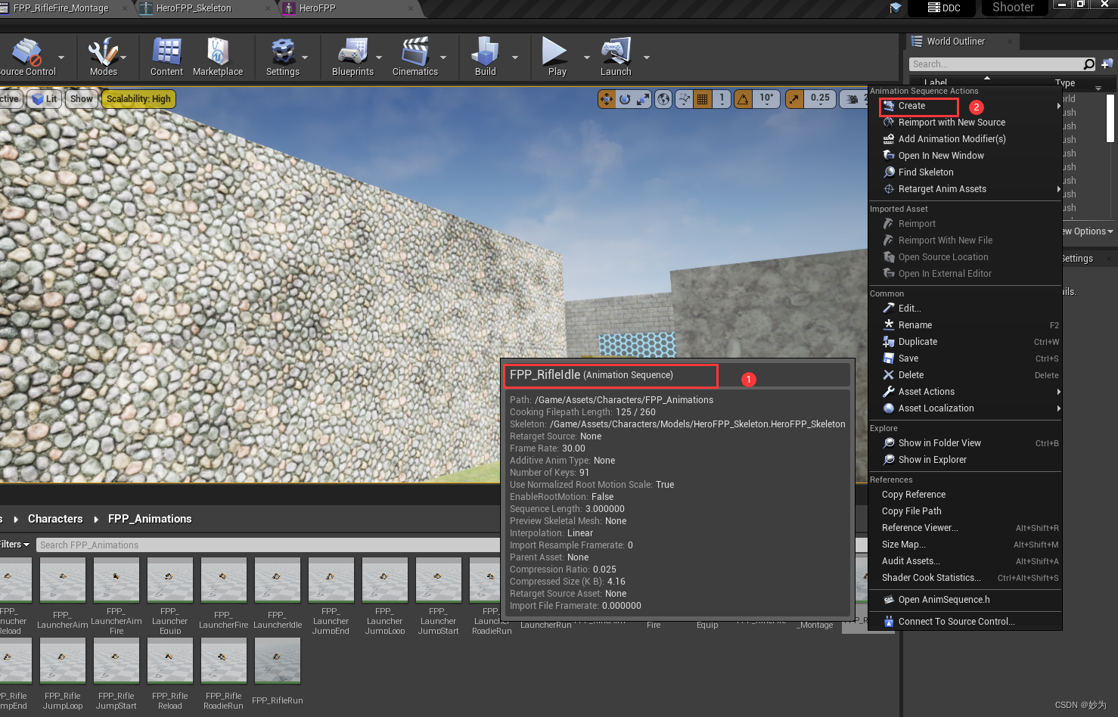The image size is (1118, 717).
Task: Toggle rotation angle snapping in viewport
Action: coord(744,99)
